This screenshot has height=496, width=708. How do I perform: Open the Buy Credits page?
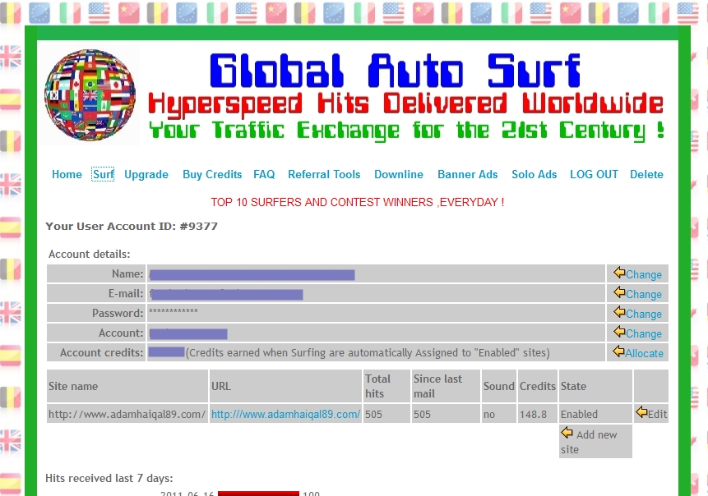tap(212, 174)
